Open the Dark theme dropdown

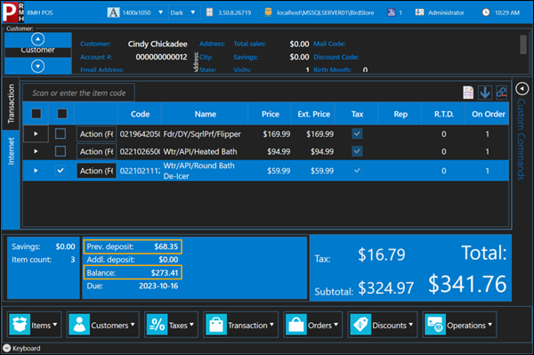pos(193,12)
